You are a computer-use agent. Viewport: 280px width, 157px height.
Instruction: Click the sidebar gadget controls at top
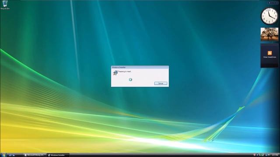click(273, 3)
